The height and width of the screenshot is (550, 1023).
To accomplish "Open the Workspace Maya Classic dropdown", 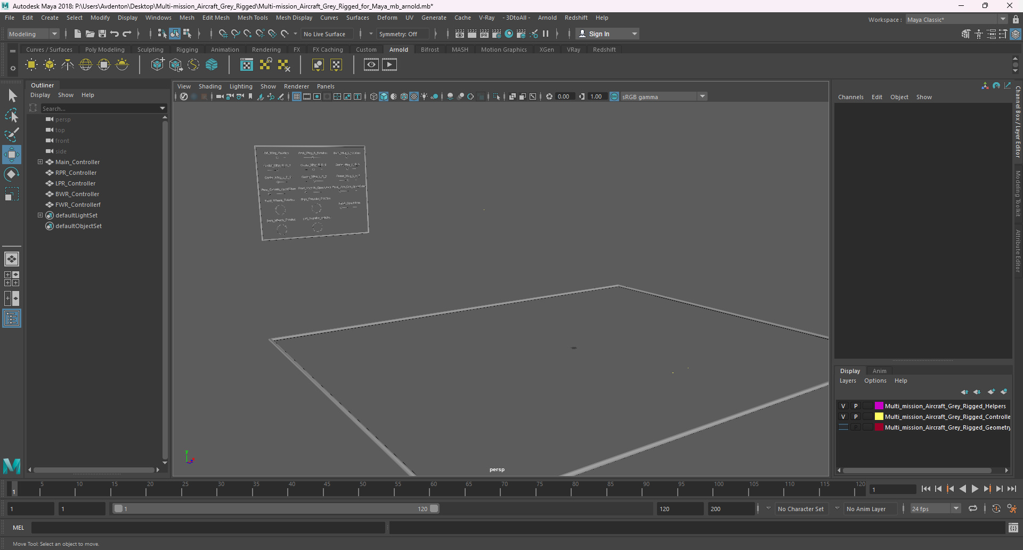I will click(x=956, y=20).
